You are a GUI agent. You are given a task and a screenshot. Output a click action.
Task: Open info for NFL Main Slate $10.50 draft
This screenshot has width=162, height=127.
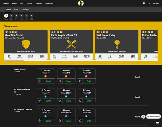tap(60, 101)
